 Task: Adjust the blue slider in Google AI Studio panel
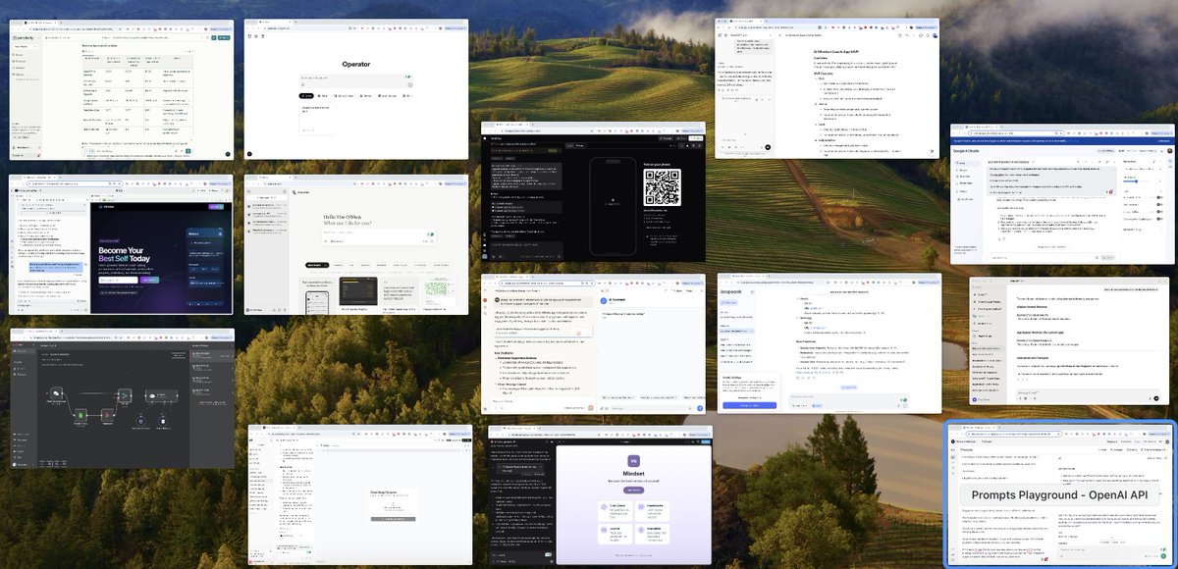click(1135, 181)
